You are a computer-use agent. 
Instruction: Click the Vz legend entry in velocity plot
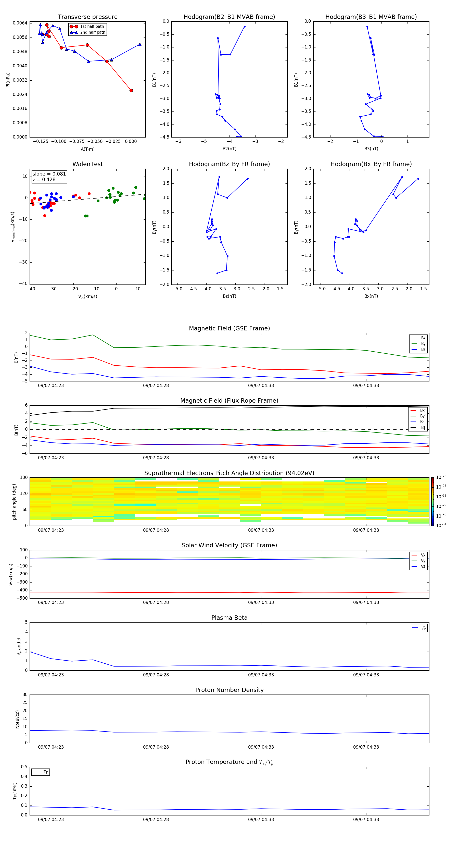tap(418, 566)
